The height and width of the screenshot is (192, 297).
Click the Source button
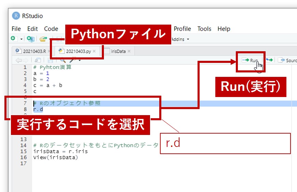point(287,60)
